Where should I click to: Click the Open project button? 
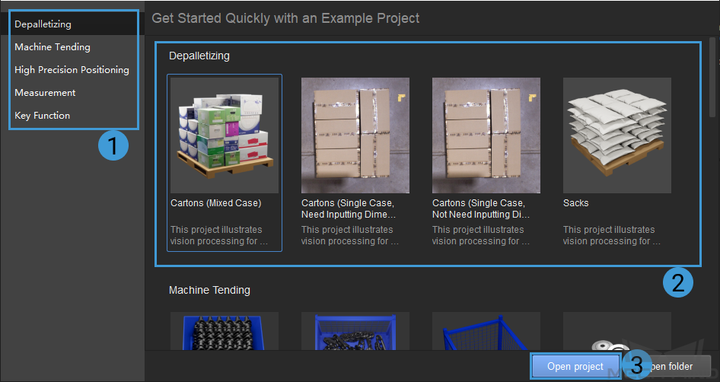coord(575,366)
